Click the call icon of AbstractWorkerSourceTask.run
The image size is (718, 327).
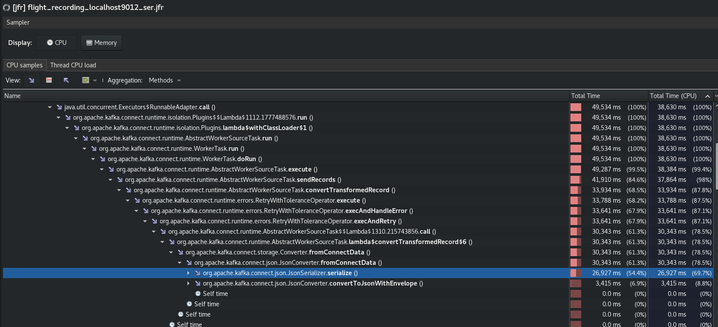[85, 138]
